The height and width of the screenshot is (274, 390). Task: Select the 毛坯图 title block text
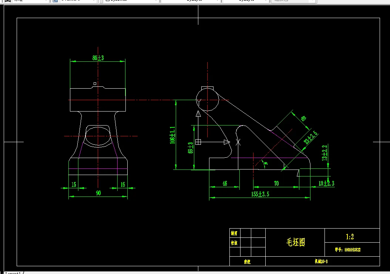(296, 242)
